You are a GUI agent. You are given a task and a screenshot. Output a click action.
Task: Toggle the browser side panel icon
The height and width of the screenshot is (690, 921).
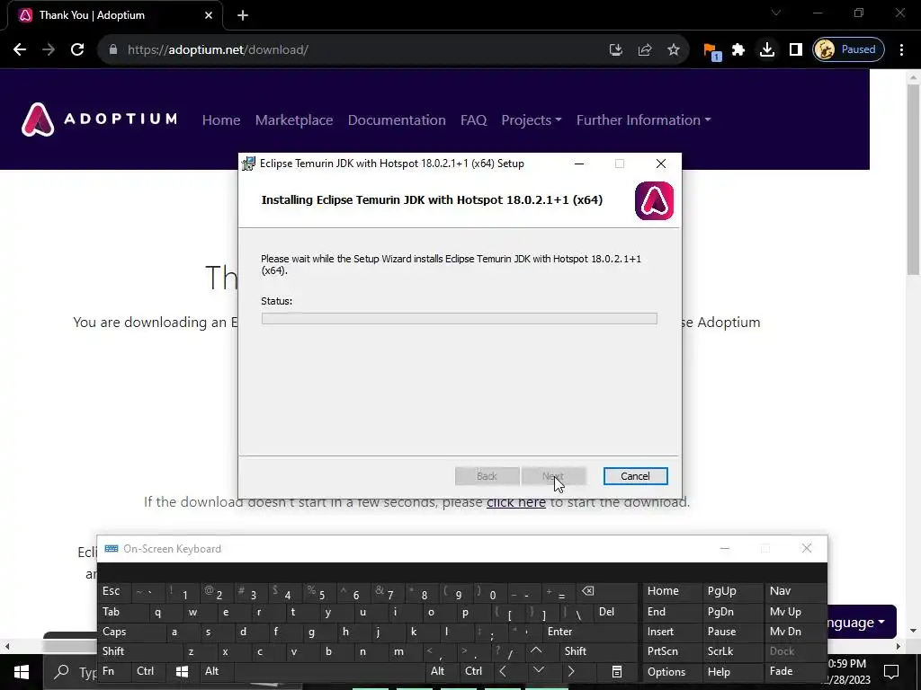[796, 50]
